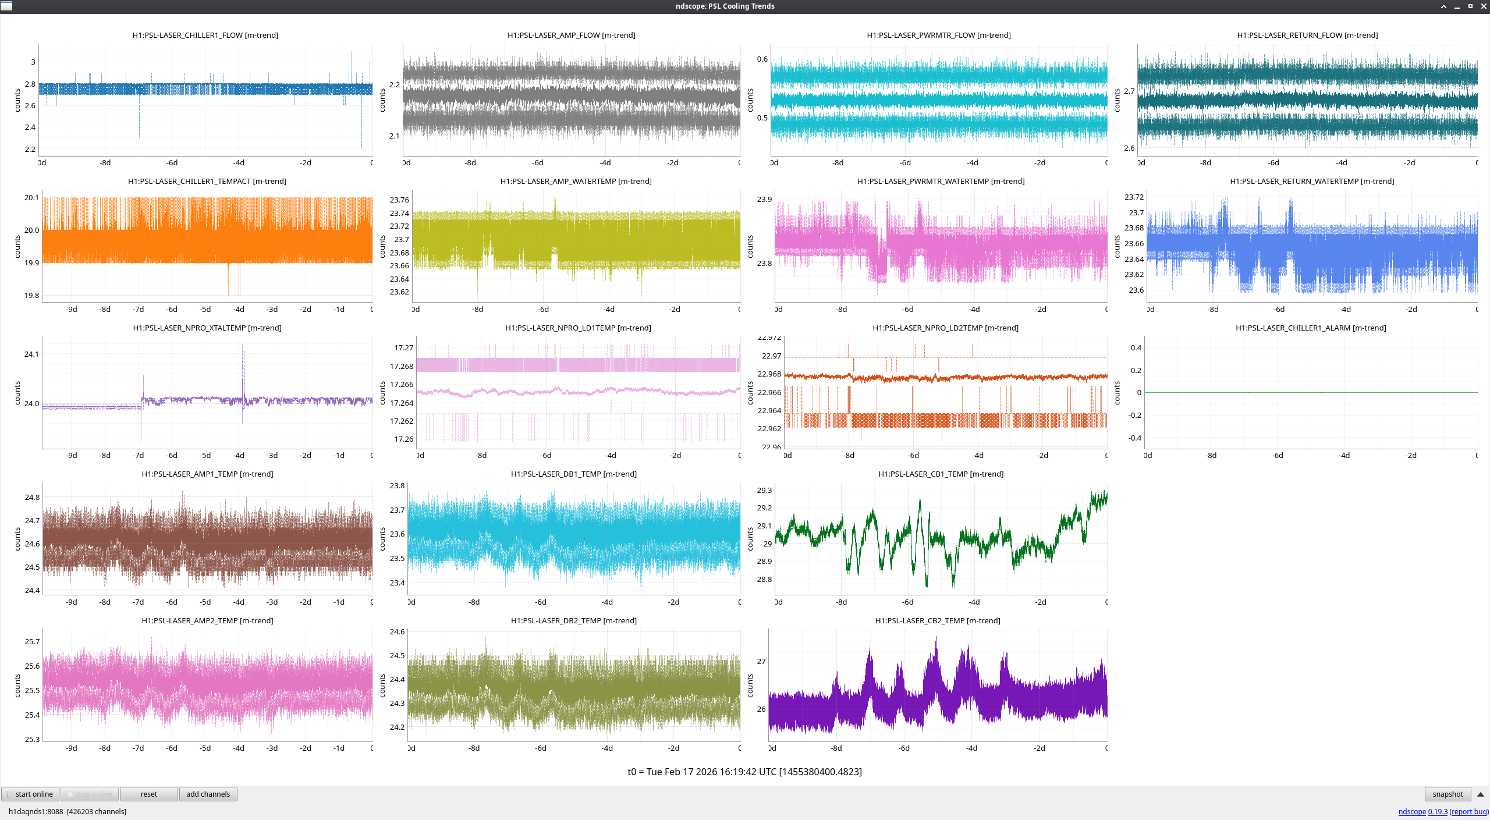Follow the report bug link
This screenshot has height=820, width=1490.
tap(1469, 811)
